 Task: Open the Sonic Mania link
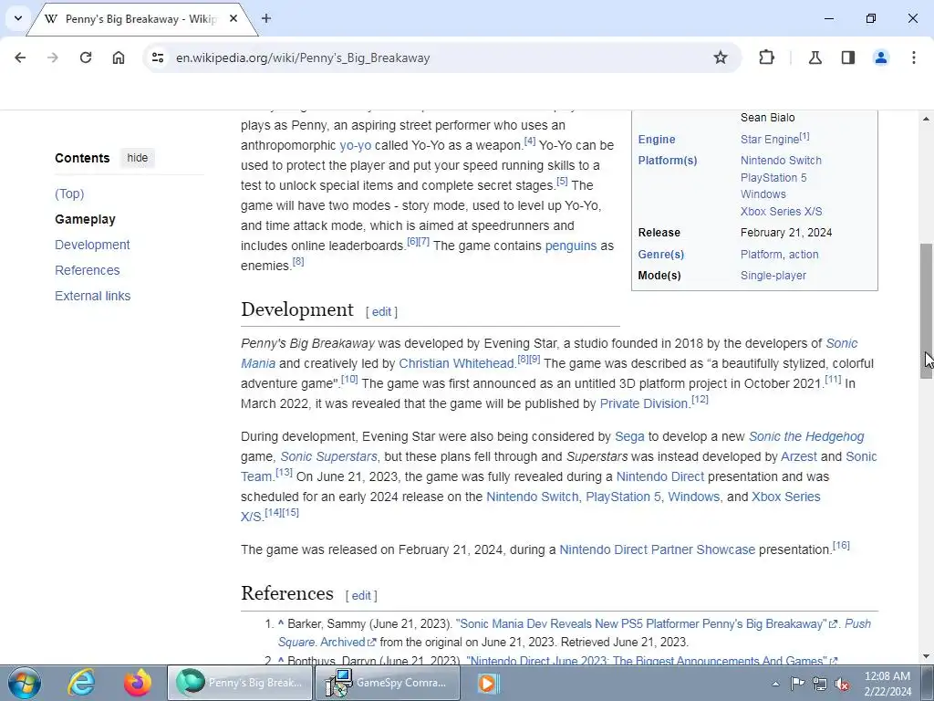pos(842,344)
